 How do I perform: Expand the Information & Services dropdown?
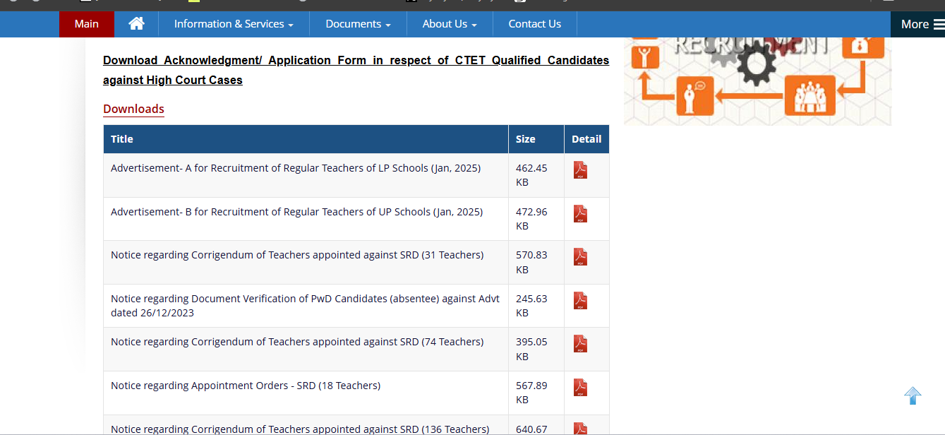coord(234,23)
